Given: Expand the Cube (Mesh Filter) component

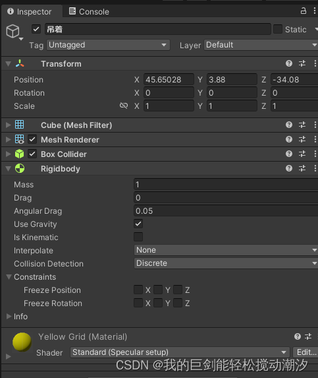Looking at the screenshot, I should [x=9, y=125].
